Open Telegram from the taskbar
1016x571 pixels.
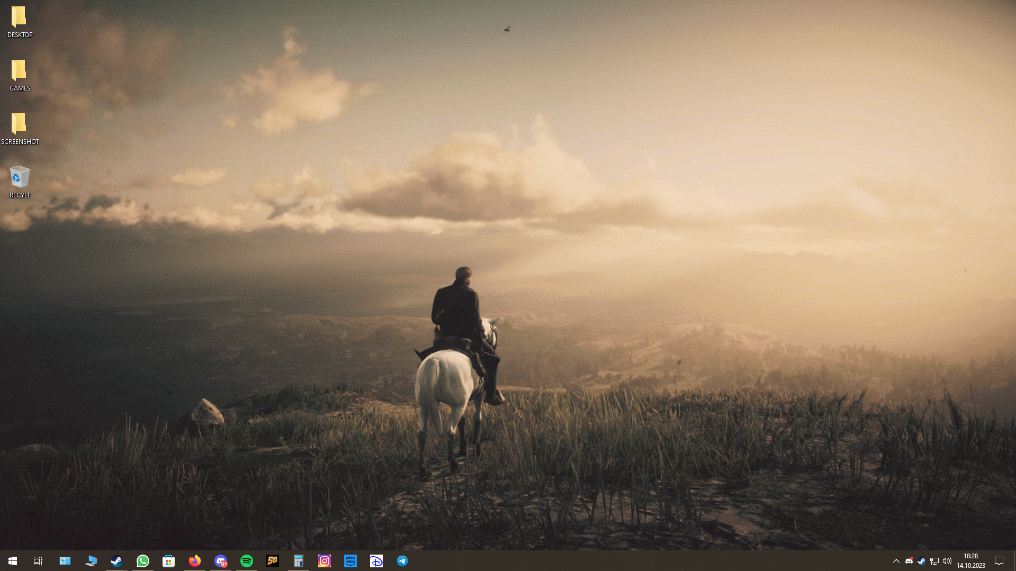402,561
